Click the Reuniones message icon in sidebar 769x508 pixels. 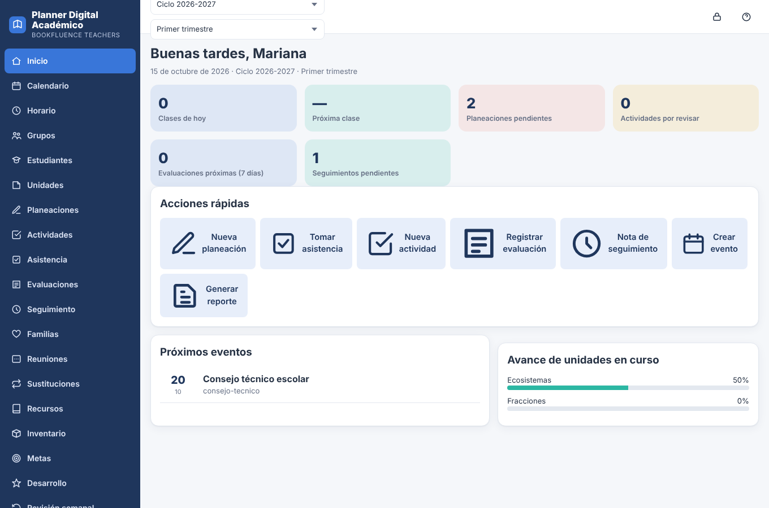click(x=16, y=359)
